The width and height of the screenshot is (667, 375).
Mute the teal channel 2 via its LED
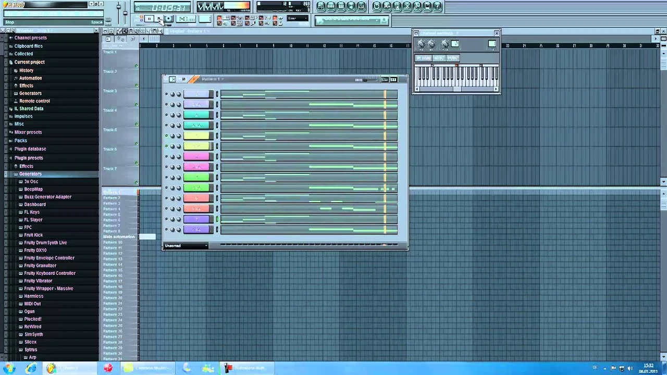click(x=166, y=115)
